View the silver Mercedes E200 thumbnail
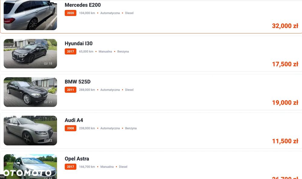 pos(30,15)
